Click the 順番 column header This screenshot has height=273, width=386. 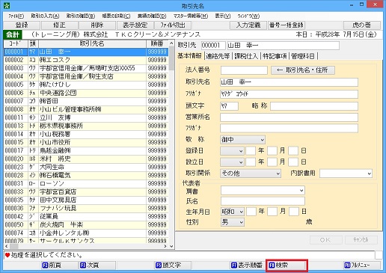[x=157, y=43]
